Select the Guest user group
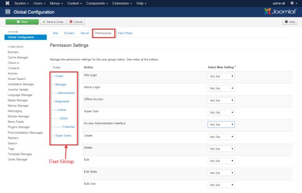The image size is (302, 193). point(58,76)
